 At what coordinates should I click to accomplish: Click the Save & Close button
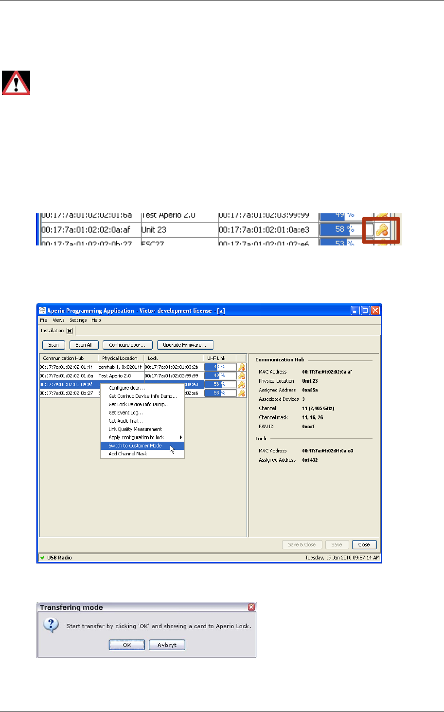(x=302, y=544)
